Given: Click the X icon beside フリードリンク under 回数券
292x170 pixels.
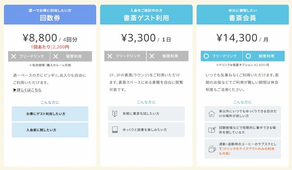Looking at the screenshot, I should 13,57.
